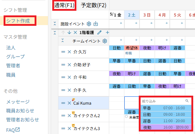Screen dimensions: 195x134
Task: Choose 遅番 11:00 - 20:00 shift
Action: [166, 121]
